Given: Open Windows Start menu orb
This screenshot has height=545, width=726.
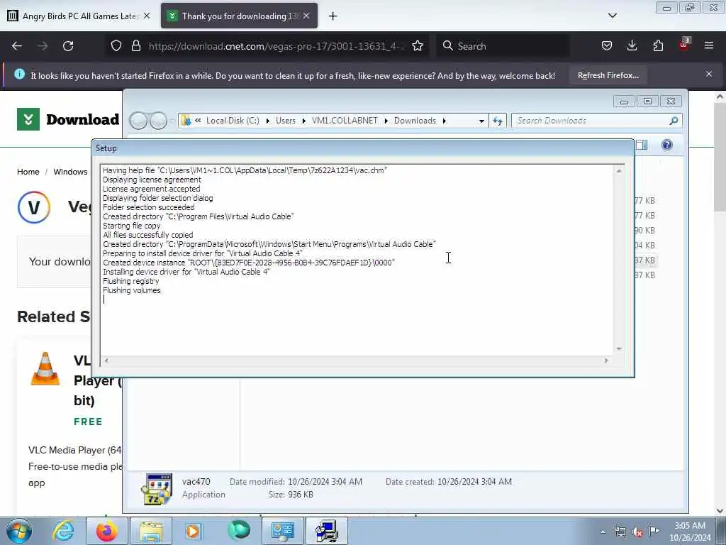Looking at the screenshot, I should click(x=19, y=531).
